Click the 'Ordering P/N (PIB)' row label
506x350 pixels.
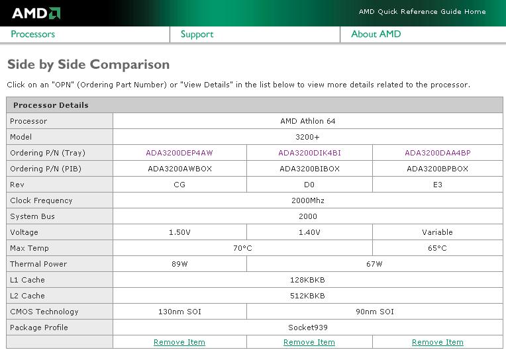click(x=46, y=169)
